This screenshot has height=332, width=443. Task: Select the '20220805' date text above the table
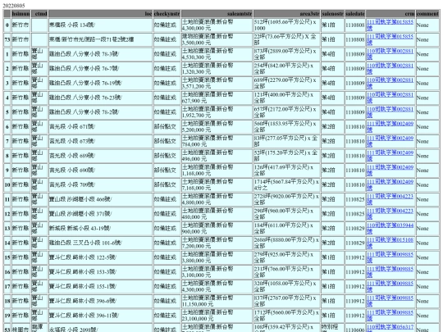pos(14,6)
